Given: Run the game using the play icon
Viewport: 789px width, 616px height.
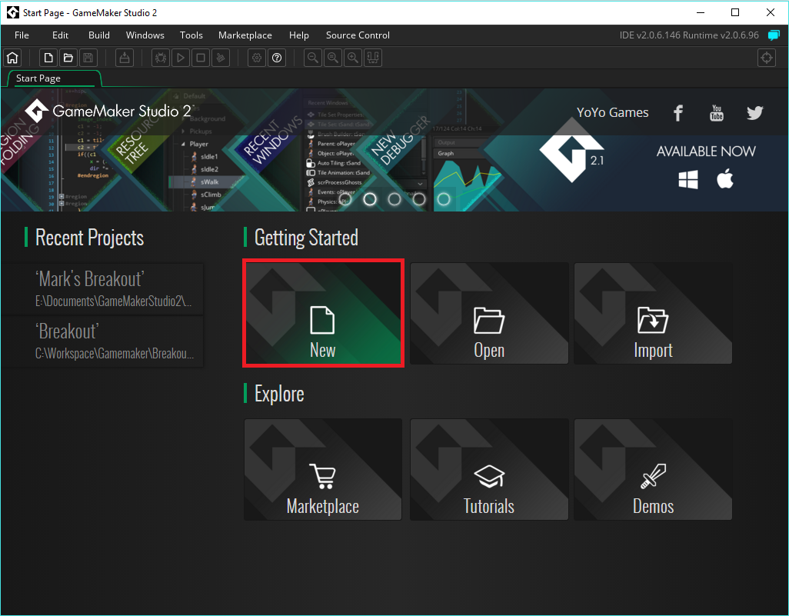Looking at the screenshot, I should [x=180, y=57].
